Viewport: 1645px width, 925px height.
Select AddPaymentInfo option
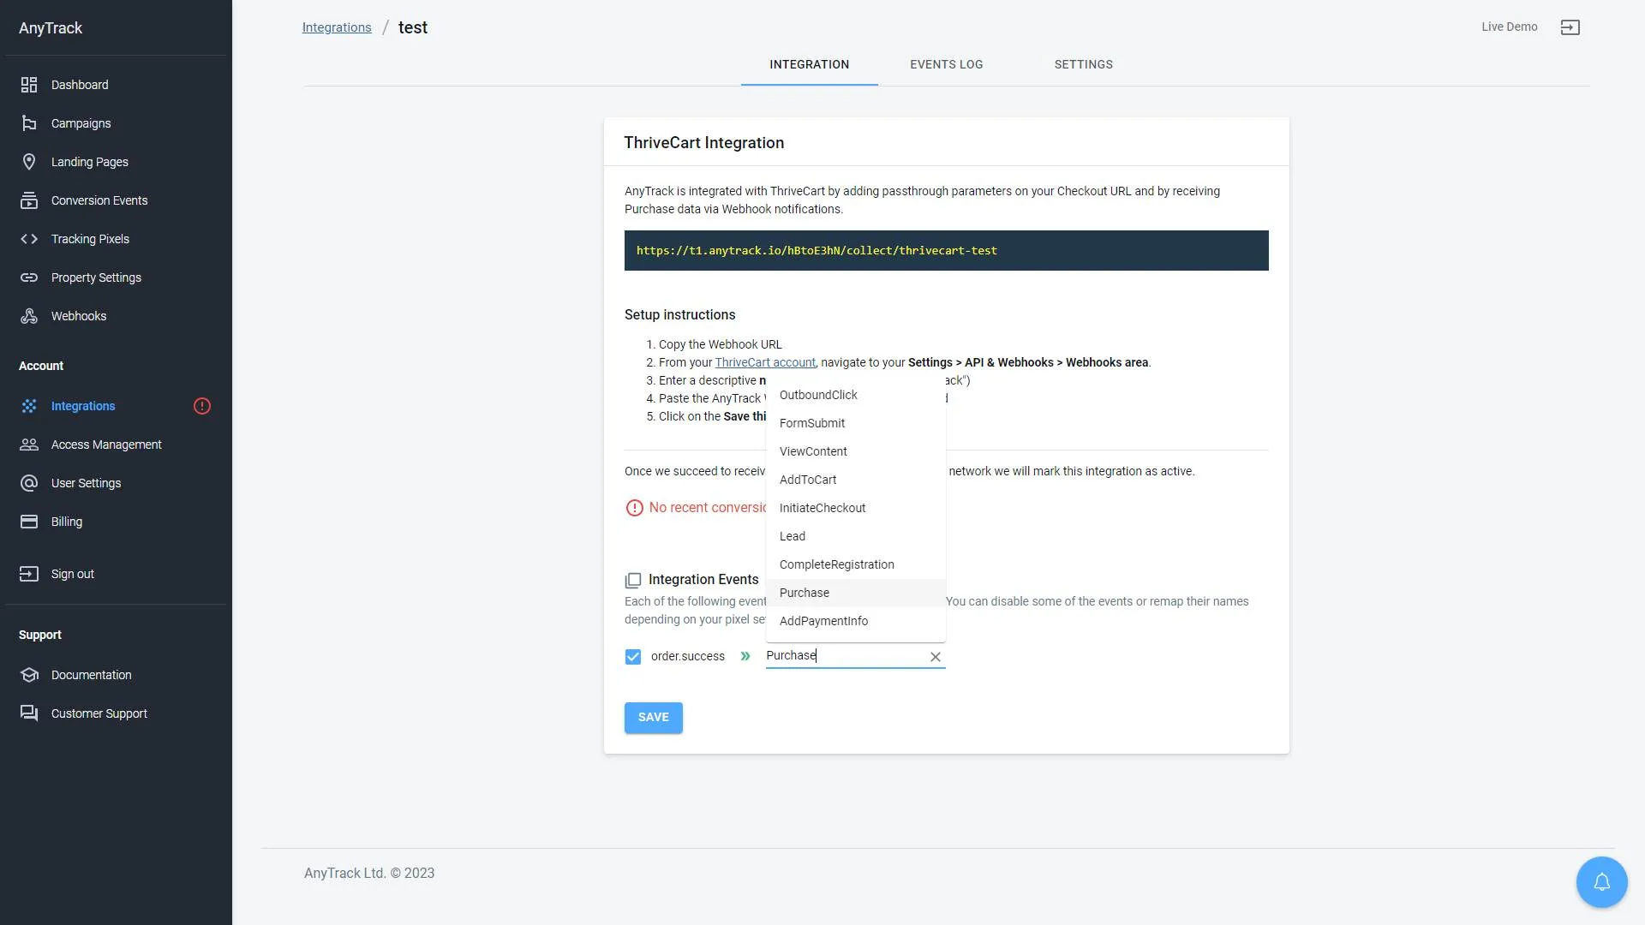coord(856,621)
